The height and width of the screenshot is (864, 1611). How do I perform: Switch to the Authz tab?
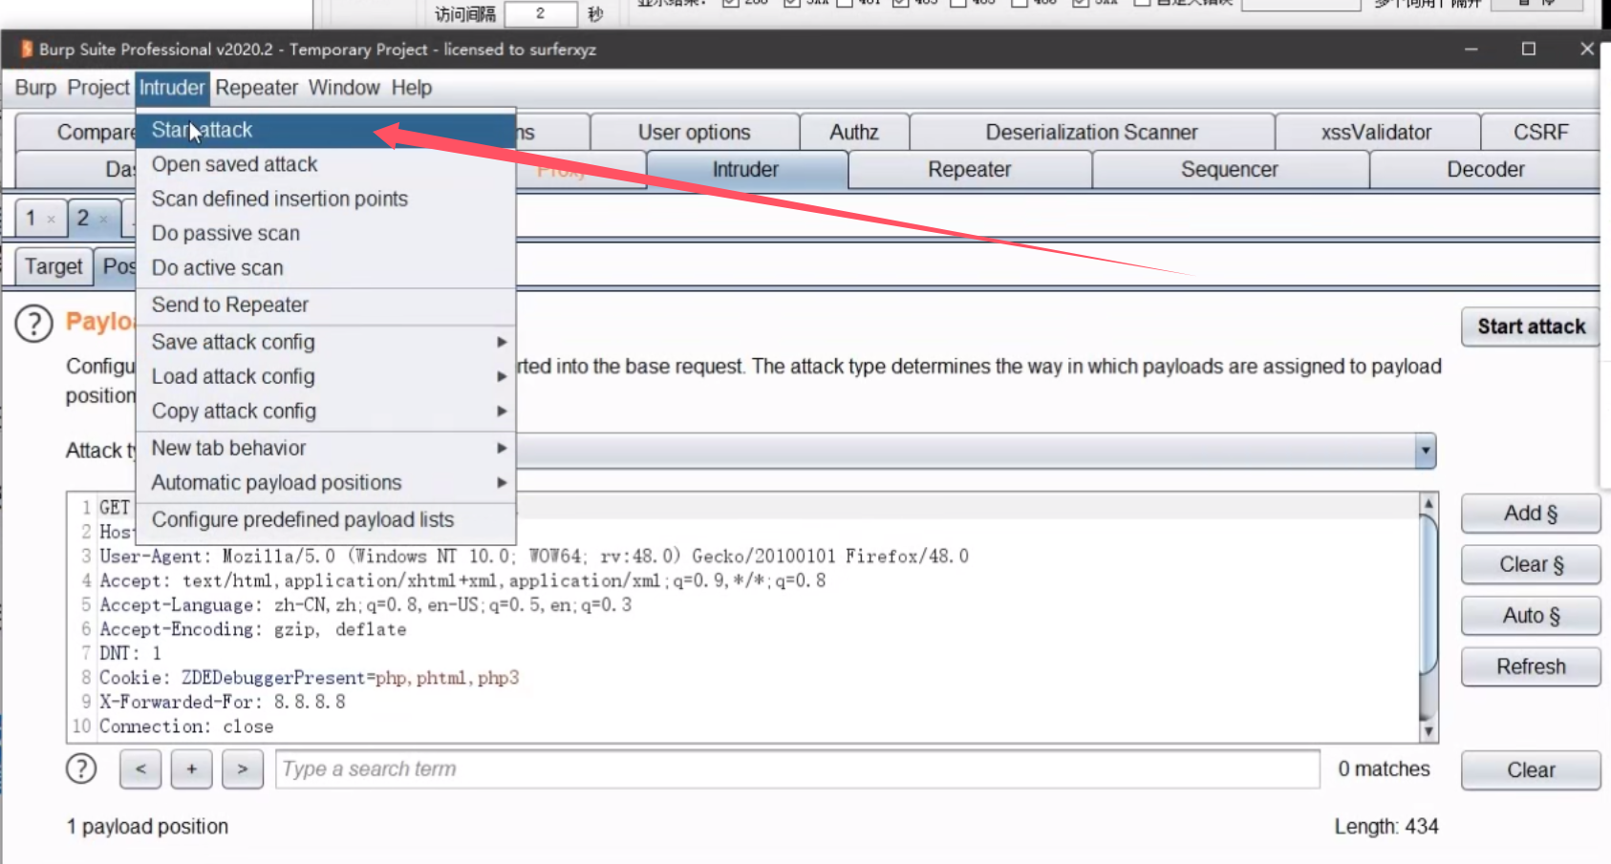click(854, 132)
